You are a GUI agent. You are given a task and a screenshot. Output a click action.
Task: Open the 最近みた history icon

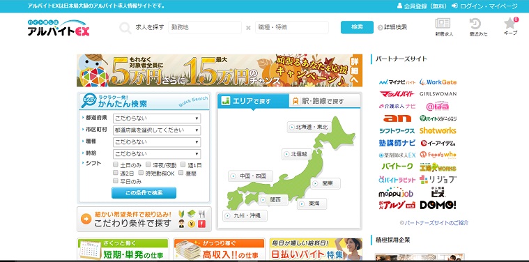coord(475,24)
